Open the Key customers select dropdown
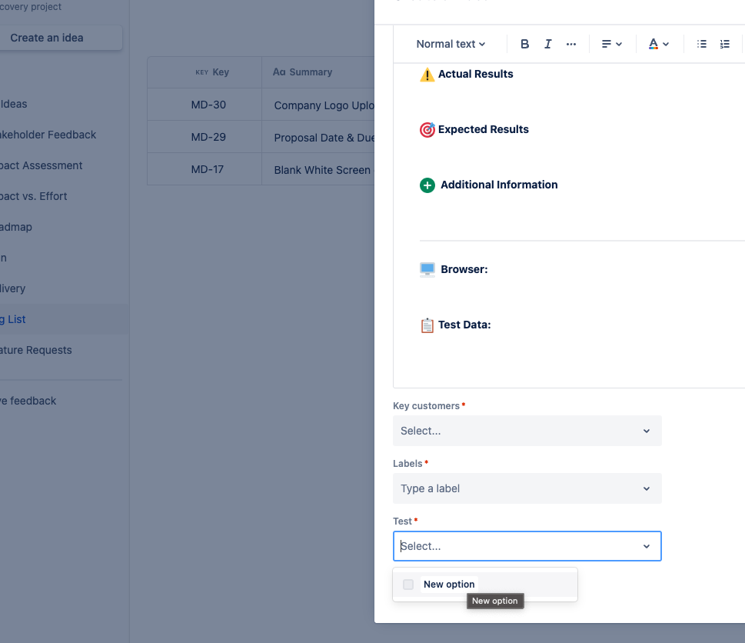Screen dimensions: 745x643 point(527,431)
